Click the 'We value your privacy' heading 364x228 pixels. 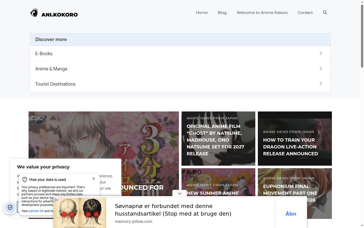point(43,167)
